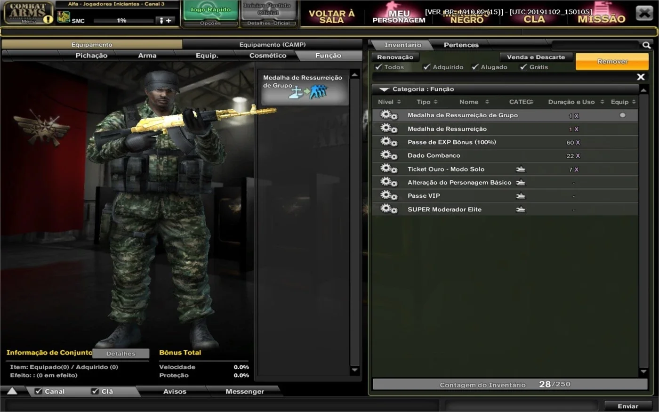Click Venda e Descarte button
The height and width of the screenshot is (412, 659).
click(536, 57)
